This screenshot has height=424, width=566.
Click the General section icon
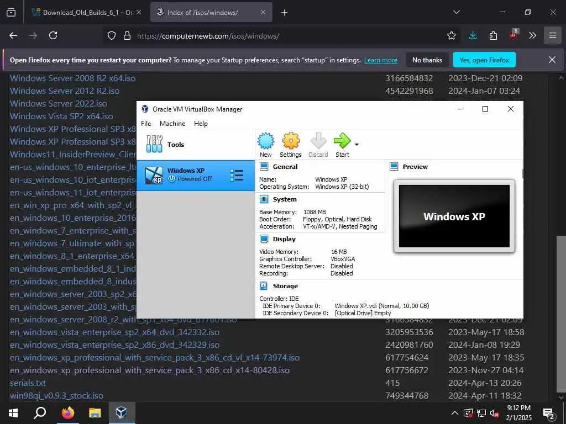[x=264, y=167]
